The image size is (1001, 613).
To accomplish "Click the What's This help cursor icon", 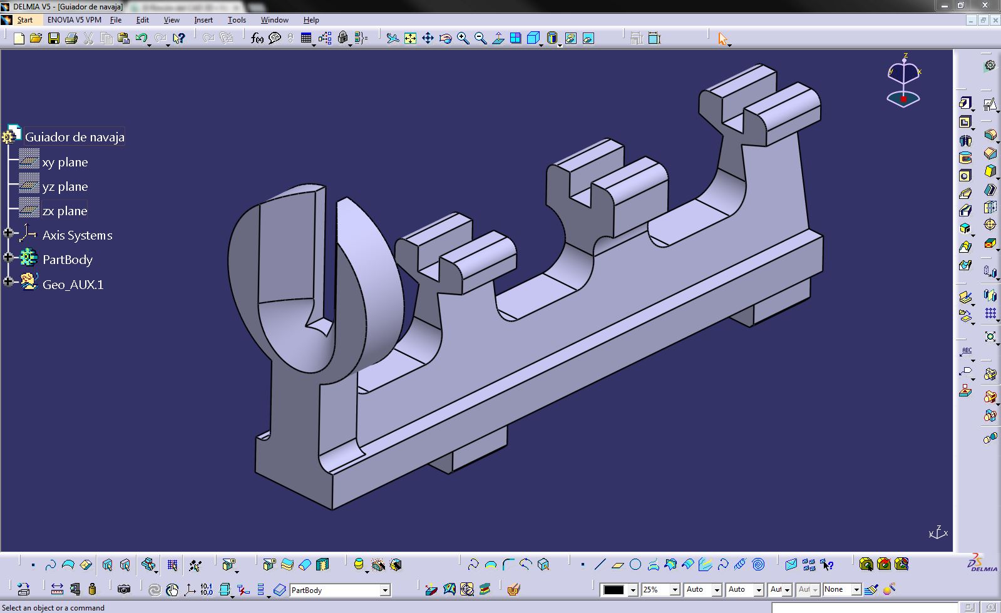I will 179,38.
